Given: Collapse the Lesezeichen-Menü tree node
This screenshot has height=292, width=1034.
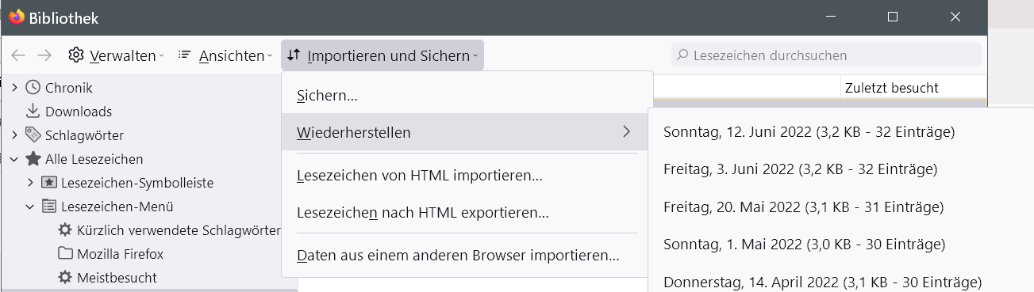Looking at the screenshot, I should (30, 207).
